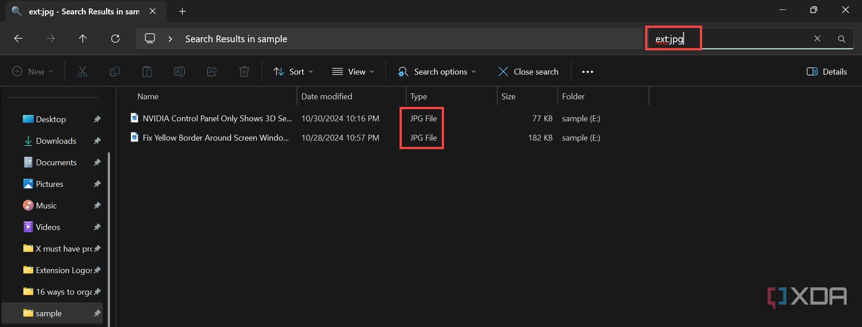Sort by the Date modified column
Image resolution: width=862 pixels, height=327 pixels.
(x=326, y=96)
